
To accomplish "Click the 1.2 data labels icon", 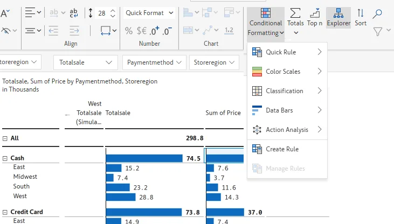I will pos(229,31).
